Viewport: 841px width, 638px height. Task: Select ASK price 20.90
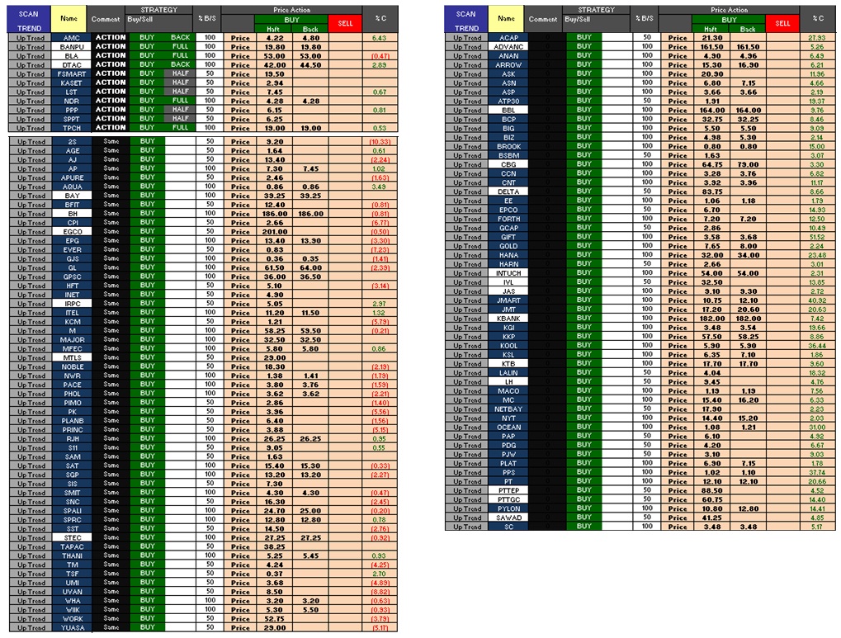pyautogui.click(x=711, y=74)
